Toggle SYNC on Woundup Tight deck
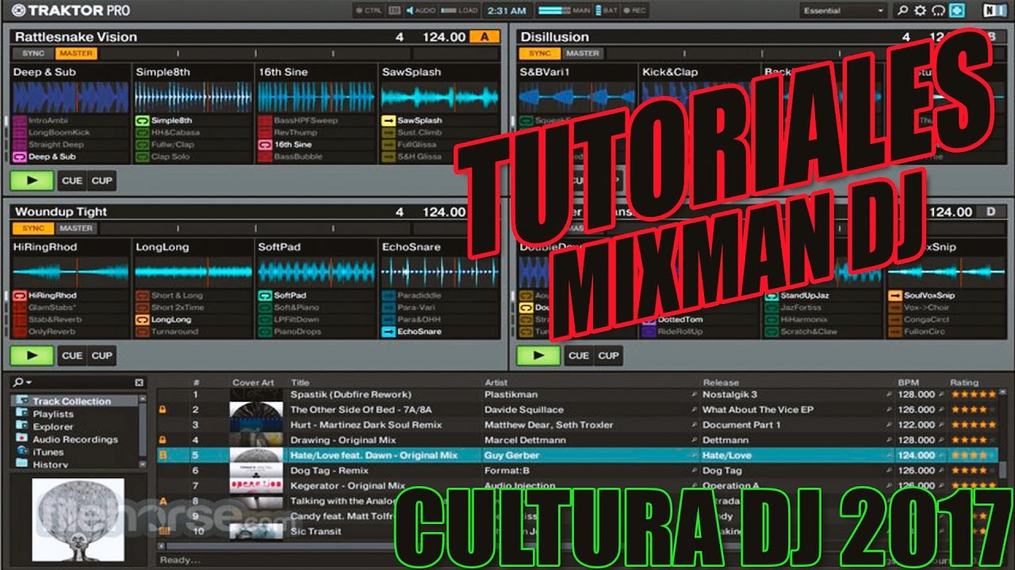This screenshot has height=570, width=1015. (33, 228)
